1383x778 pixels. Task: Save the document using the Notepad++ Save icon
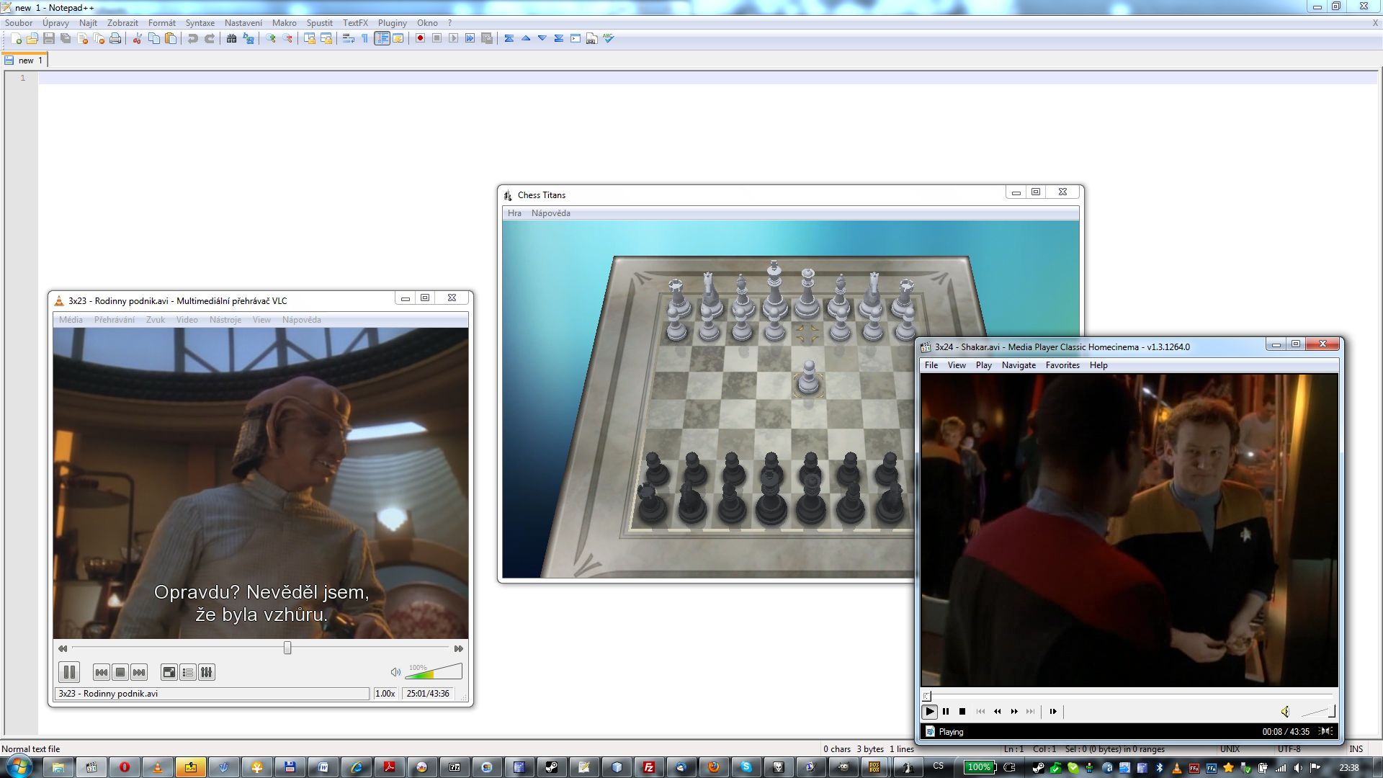[49, 39]
